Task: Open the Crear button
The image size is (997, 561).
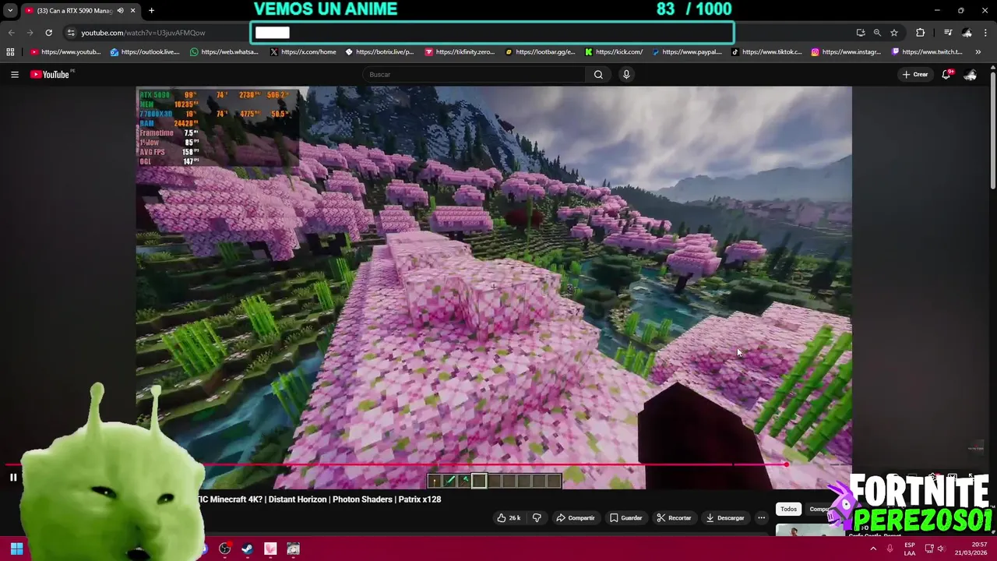Action: (915, 74)
